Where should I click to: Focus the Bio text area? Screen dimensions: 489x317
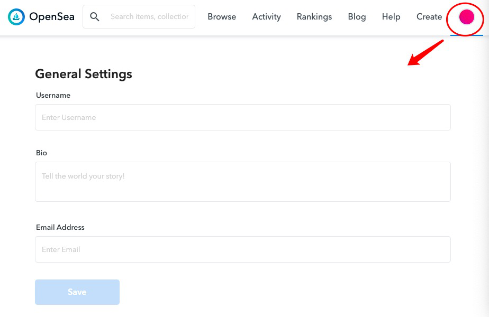pos(242,181)
